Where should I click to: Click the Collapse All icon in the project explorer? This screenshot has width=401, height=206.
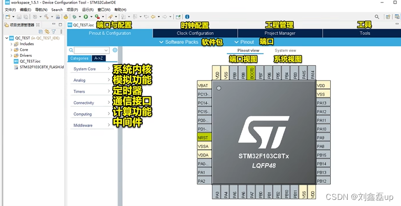coord(40,31)
